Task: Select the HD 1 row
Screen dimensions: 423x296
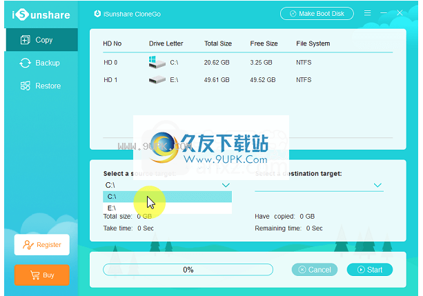Action: click(x=248, y=80)
